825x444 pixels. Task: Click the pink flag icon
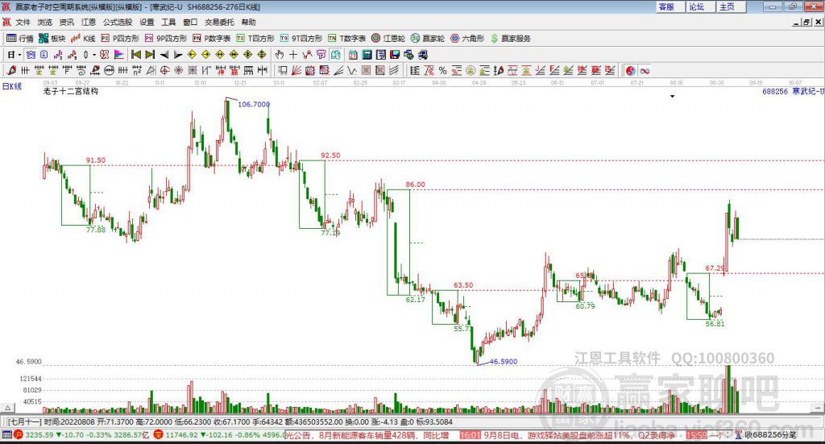pyautogui.click(x=119, y=55)
